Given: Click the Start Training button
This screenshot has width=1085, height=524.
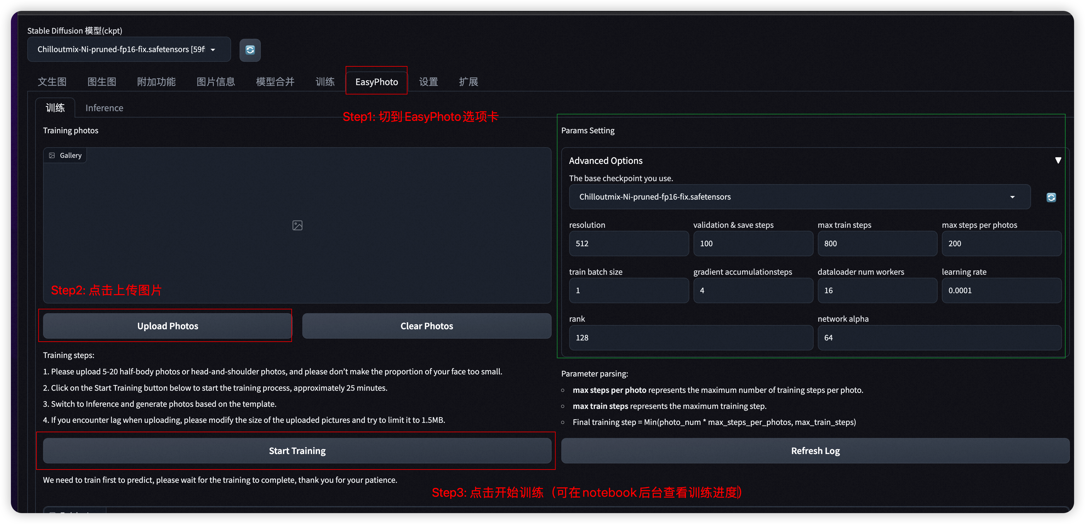Looking at the screenshot, I should click(297, 451).
